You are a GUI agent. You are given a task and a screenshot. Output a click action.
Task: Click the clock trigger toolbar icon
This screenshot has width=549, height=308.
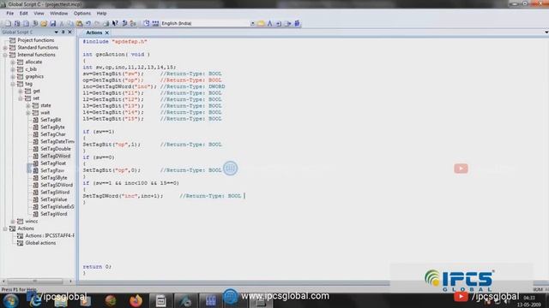(147, 23)
